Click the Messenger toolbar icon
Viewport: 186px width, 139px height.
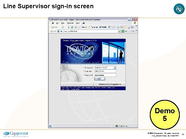(129, 27)
